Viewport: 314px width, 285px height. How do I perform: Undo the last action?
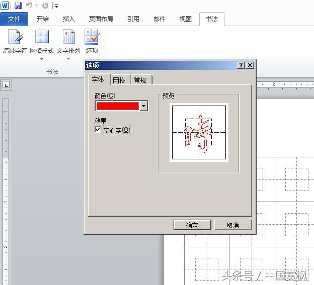tap(29, 6)
